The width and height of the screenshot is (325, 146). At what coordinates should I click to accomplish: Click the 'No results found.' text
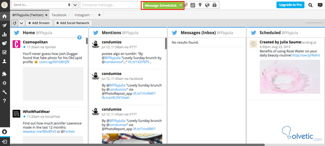[185, 42]
